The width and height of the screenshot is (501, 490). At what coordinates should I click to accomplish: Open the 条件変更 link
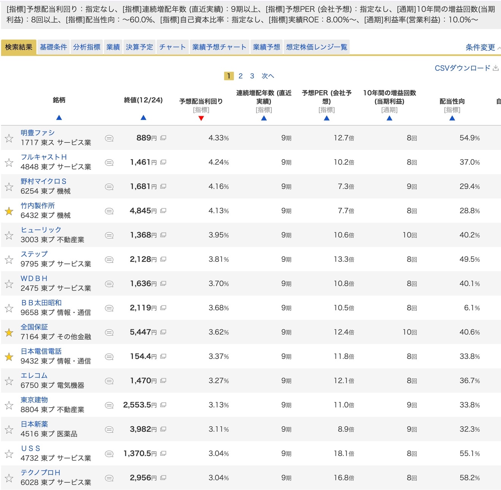pyautogui.click(x=480, y=47)
